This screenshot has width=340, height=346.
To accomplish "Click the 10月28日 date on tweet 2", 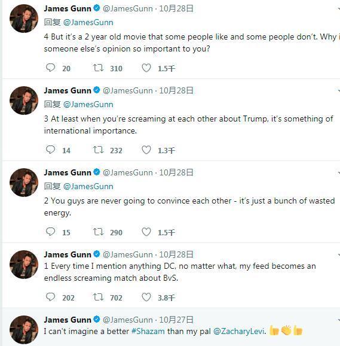I will click(x=176, y=172).
